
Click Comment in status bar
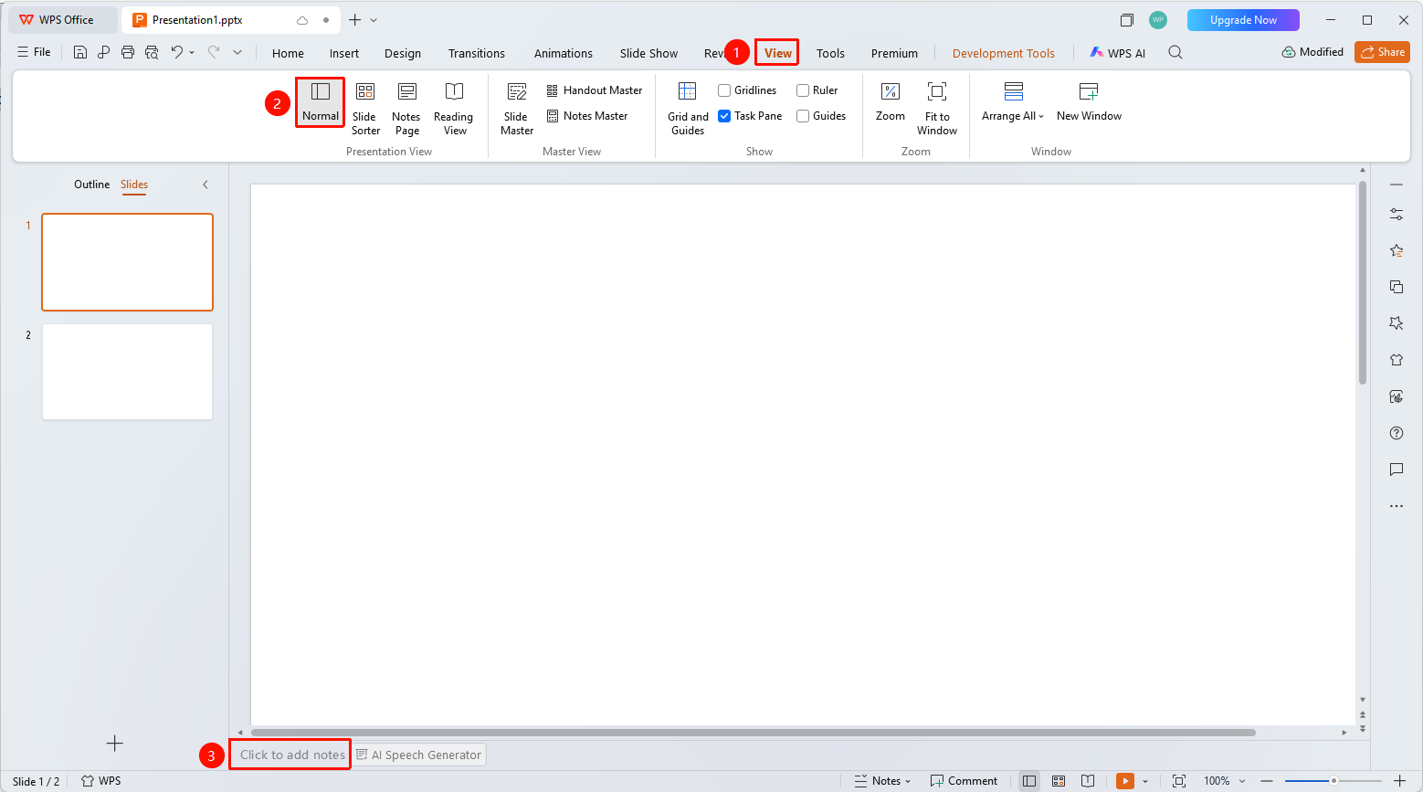click(x=964, y=781)
